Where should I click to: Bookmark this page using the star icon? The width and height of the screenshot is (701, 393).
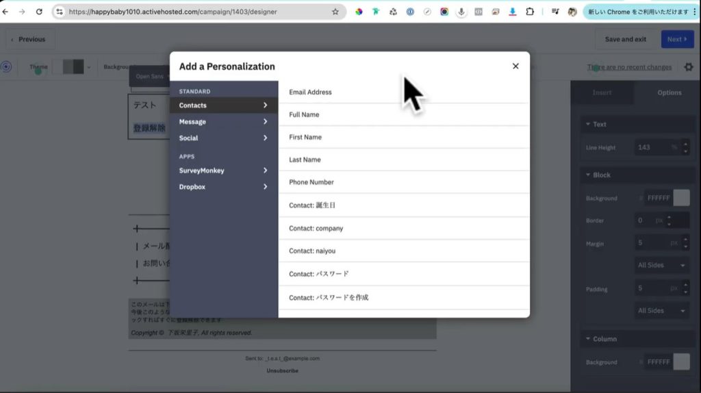(335, 12)
